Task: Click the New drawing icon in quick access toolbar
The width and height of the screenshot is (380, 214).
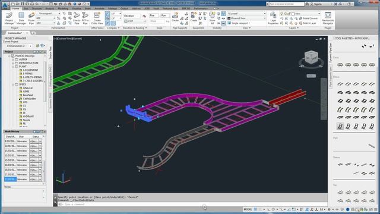Action: coord(13,4)
